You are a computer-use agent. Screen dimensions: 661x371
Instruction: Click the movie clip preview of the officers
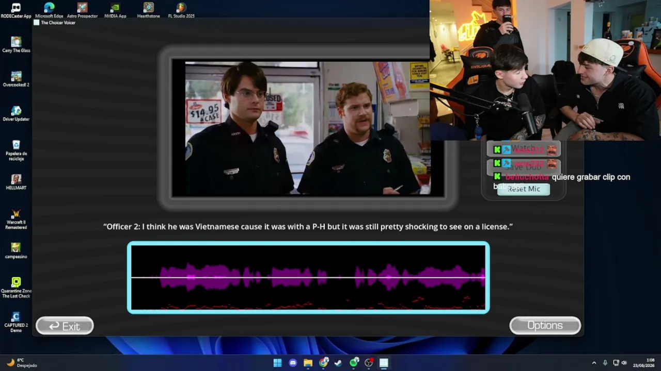pyautogui.click(x=308, y=129)
